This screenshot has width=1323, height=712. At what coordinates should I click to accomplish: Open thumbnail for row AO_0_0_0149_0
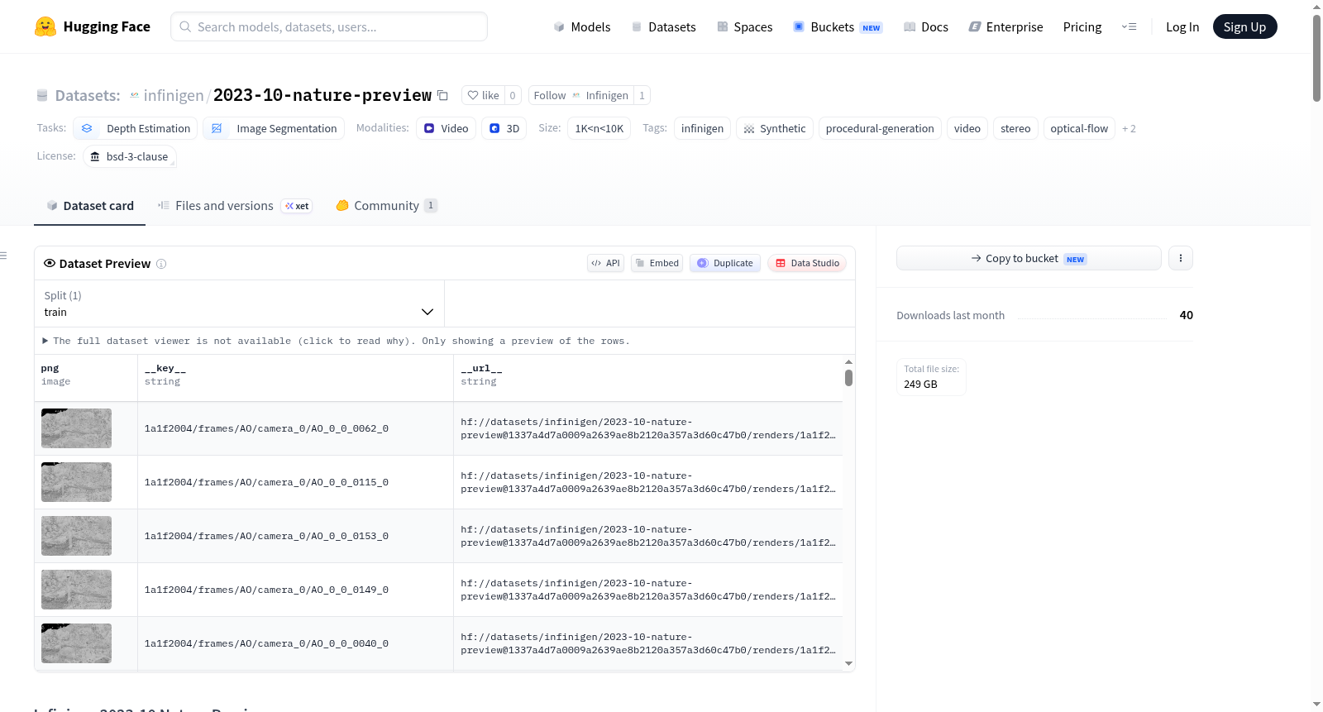coord(76,590)
